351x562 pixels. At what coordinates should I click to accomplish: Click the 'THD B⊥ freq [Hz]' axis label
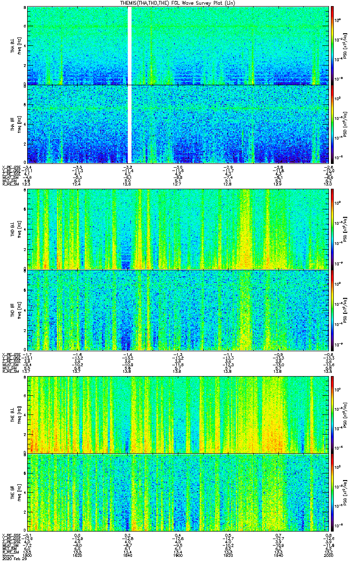(16, 229)
